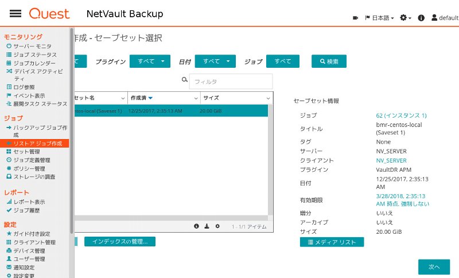Click the インデックスの管理... button

tap(120, 242)
